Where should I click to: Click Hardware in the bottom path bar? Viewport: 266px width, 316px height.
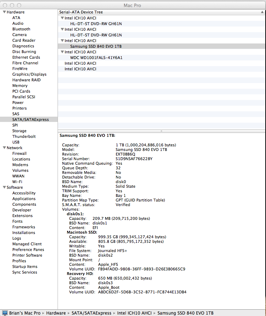click(x=56, y=313)
